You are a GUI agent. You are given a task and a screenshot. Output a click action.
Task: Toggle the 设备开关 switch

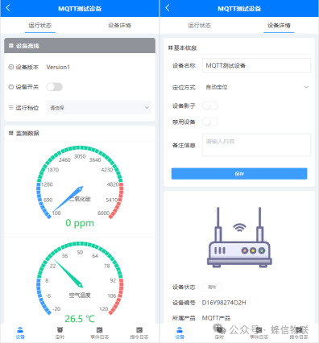[54, 87]
